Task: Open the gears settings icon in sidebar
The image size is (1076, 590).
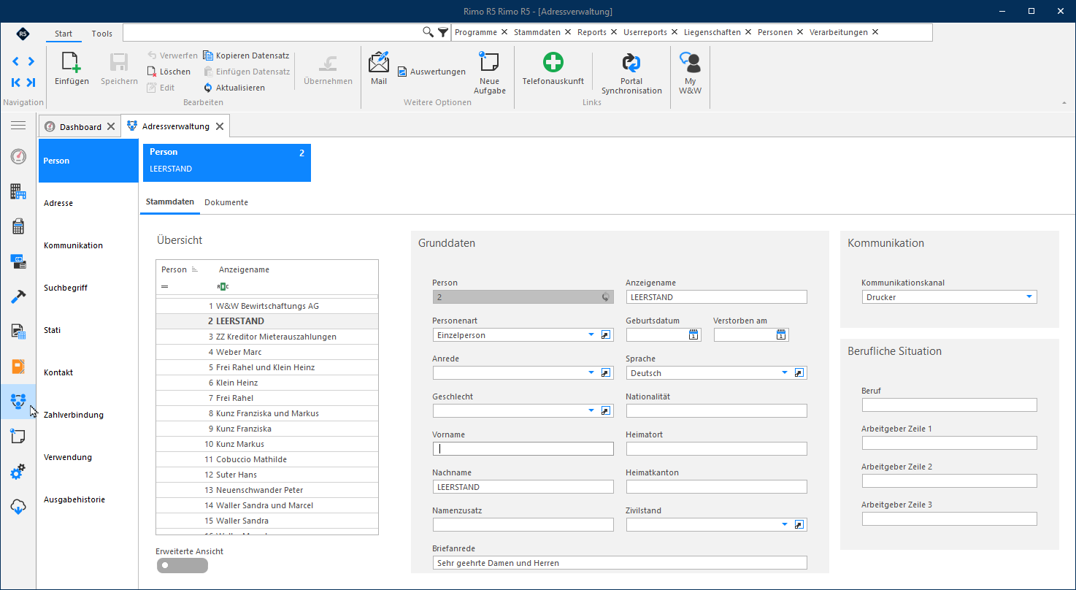Action: pyautogui.click(x=18, y=472)
